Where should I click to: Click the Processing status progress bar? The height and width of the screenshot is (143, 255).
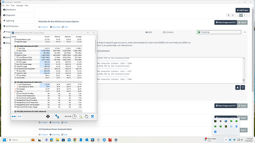(x=219, y=32)
